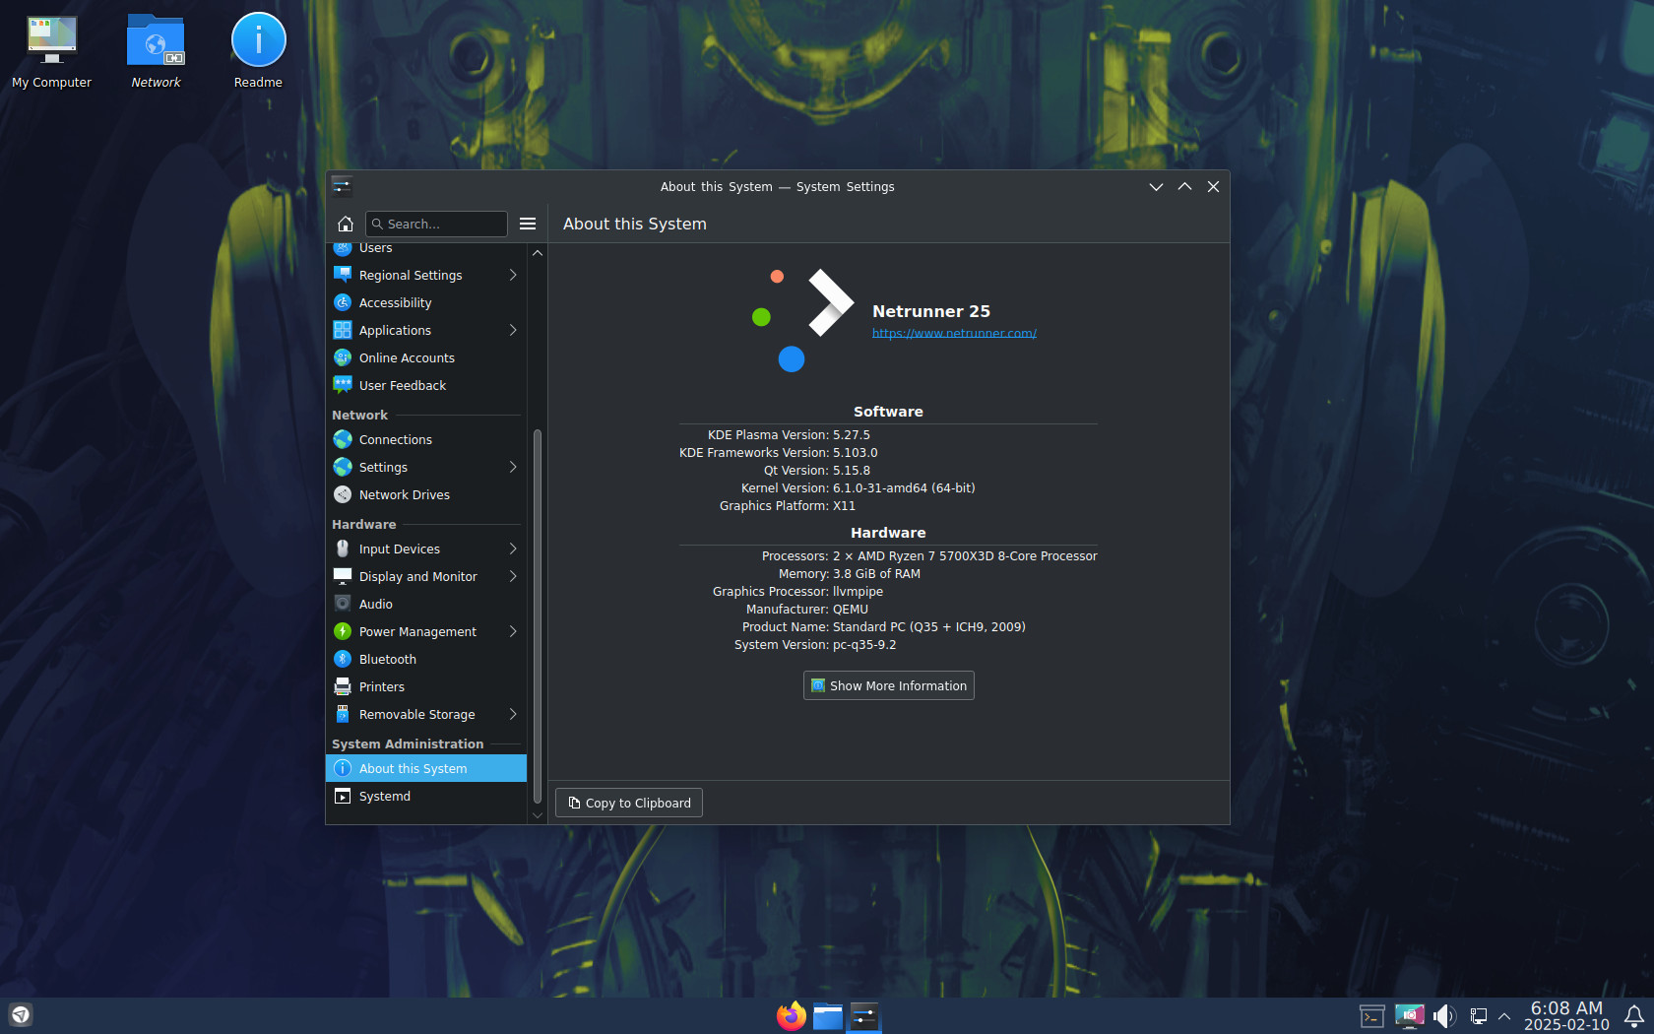
Task: Open Online Accounts settings
Action: (x=426, y=357)
